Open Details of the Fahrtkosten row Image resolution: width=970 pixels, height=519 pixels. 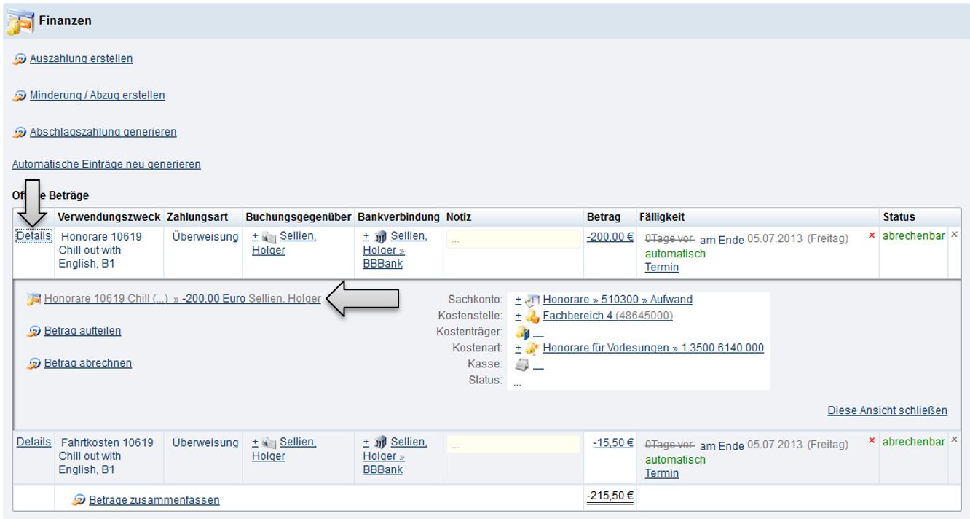tap(33, 442)
